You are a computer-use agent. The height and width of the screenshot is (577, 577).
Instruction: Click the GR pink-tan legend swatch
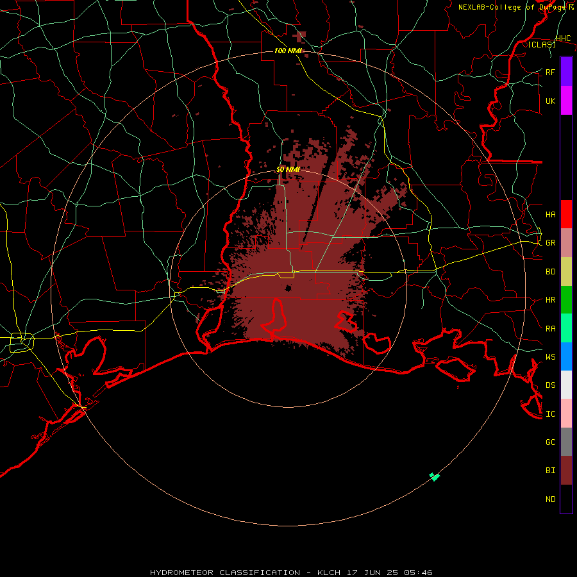[566, 243]
